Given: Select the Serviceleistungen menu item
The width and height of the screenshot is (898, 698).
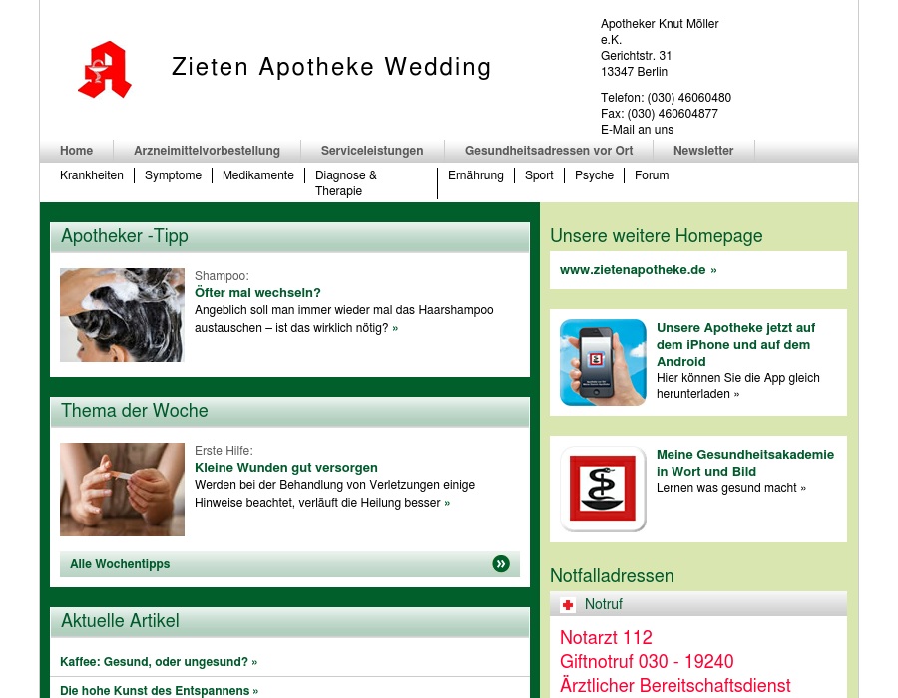Looking at the screenshot, I should [372, 151].
